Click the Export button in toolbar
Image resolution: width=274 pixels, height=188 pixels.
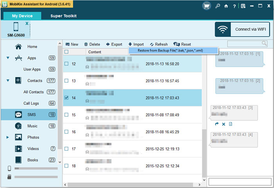114,45
